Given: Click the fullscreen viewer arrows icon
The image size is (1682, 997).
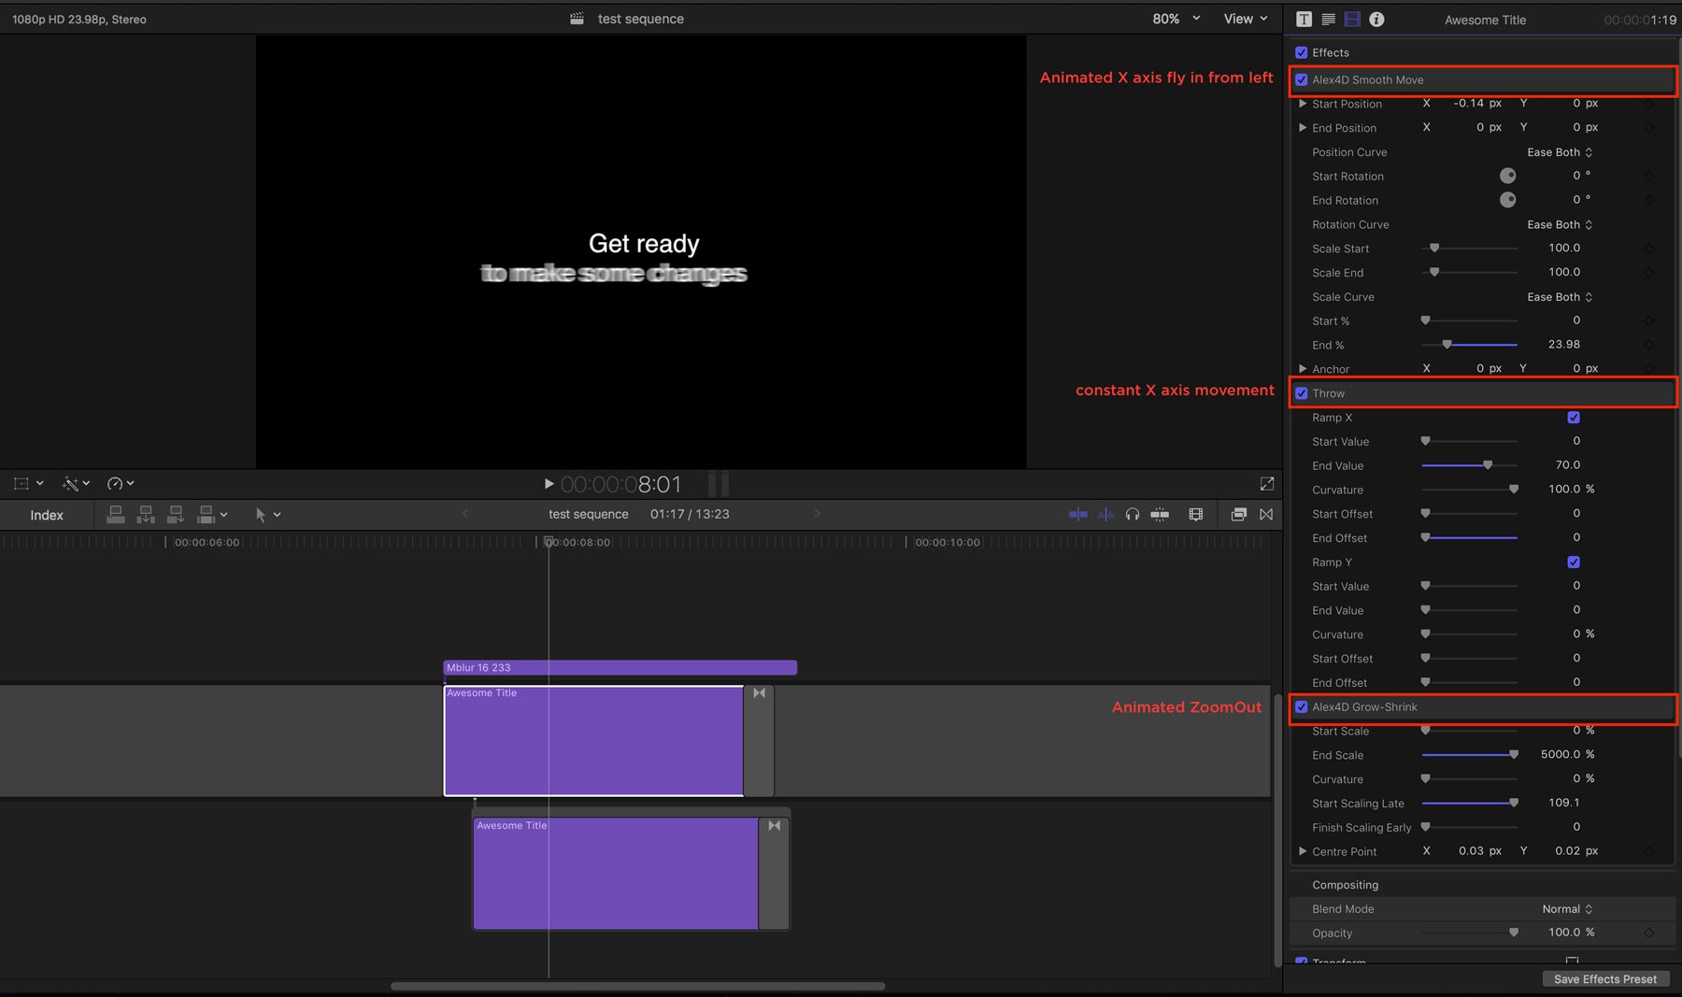Looking at the screenshot, I should (1267, 484).
